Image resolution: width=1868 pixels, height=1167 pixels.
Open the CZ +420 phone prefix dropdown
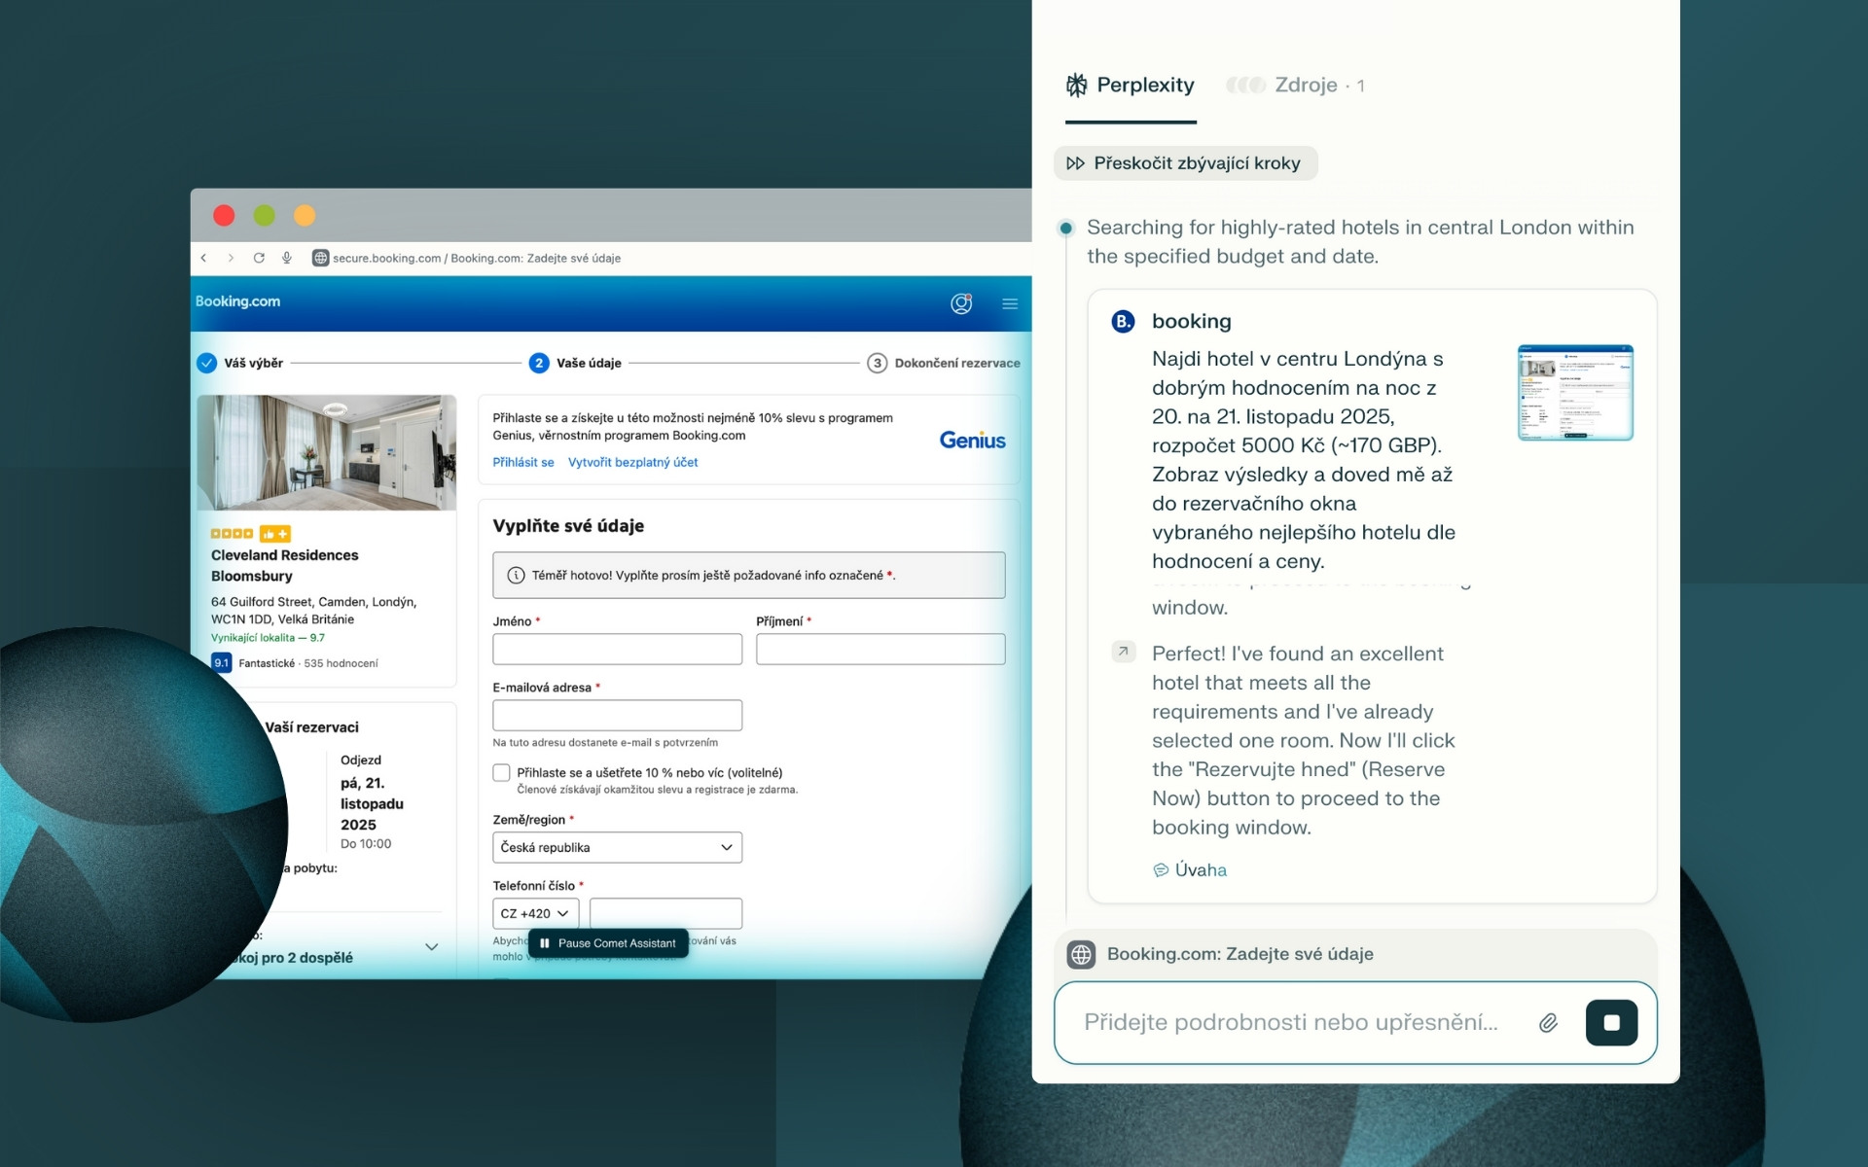coord(535,913)
